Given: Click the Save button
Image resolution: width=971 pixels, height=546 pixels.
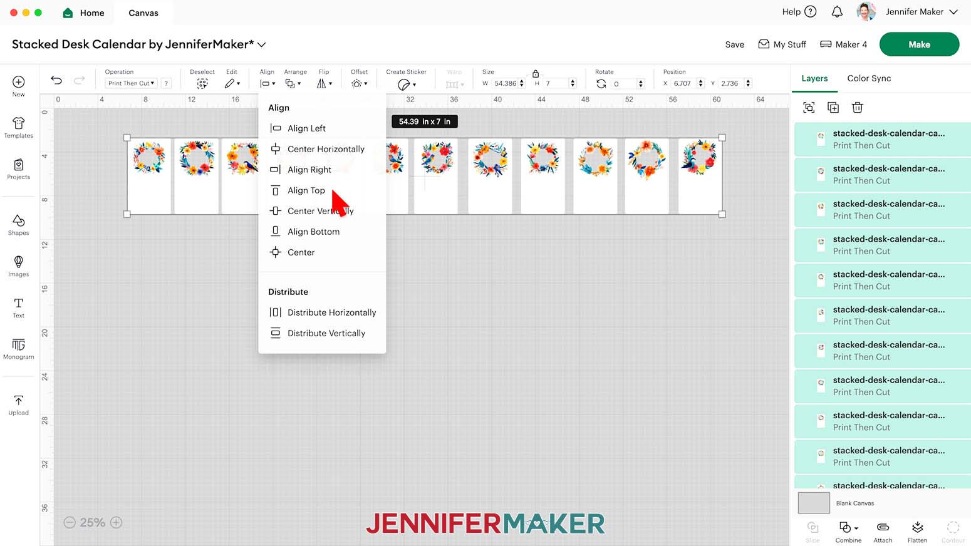Looking at the screenshot, I should (735, 44).
